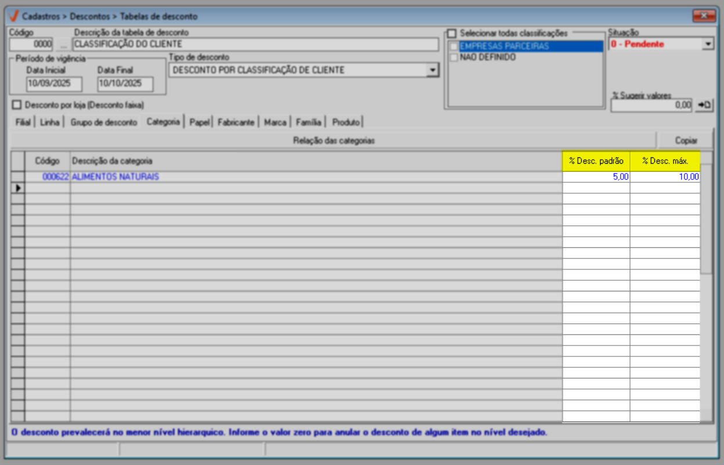Click the % Desc. máx. column header

pos(665,161)
